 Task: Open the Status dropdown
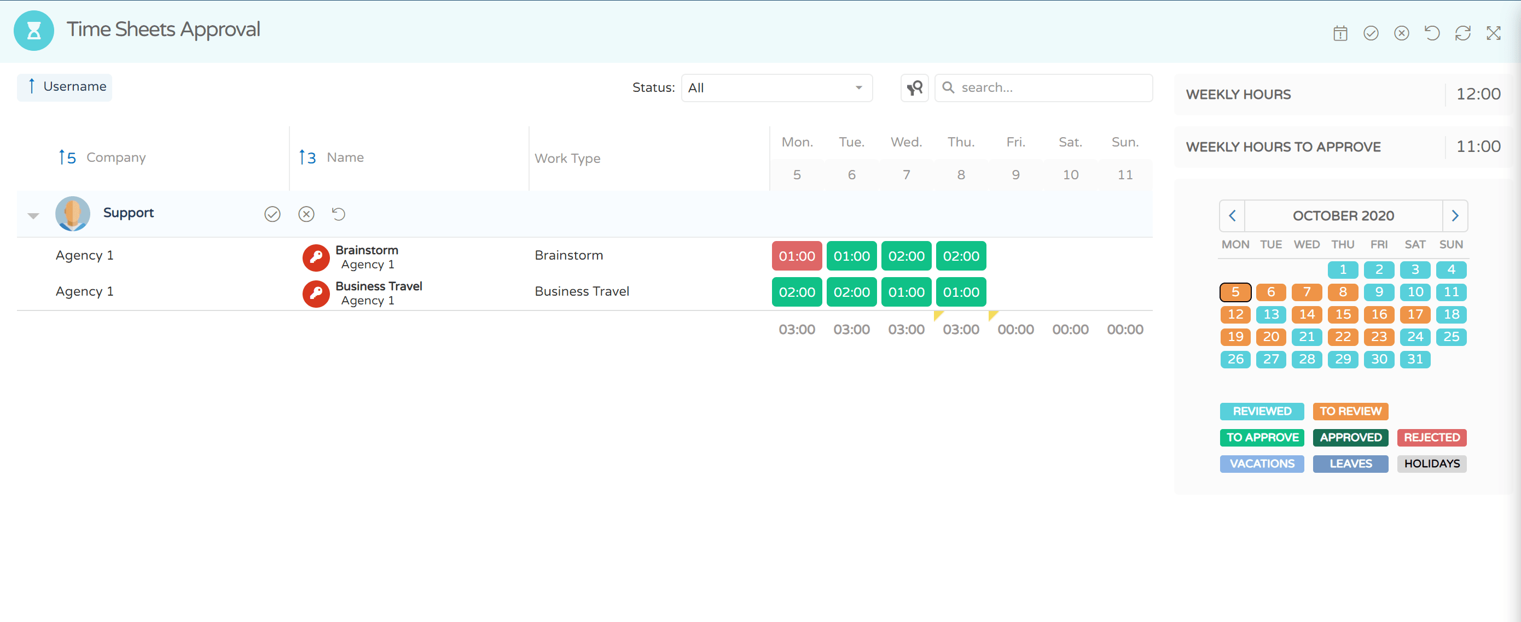pos(776,88)
